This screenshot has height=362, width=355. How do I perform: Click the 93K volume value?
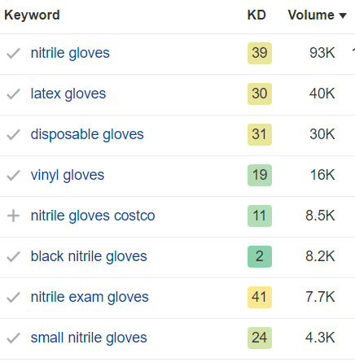pos(322,53)
